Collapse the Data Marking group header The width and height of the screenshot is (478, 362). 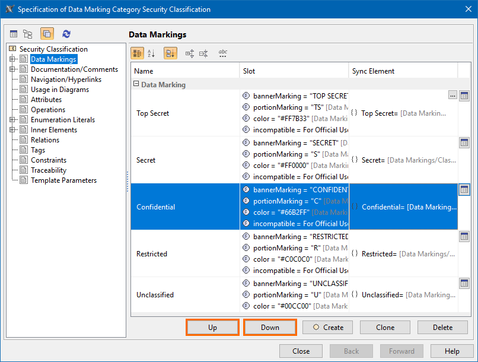tap(136, 84)
